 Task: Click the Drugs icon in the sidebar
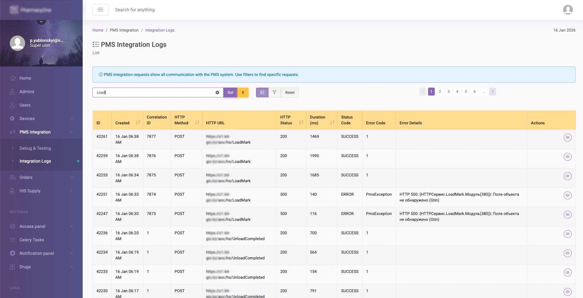13,267
